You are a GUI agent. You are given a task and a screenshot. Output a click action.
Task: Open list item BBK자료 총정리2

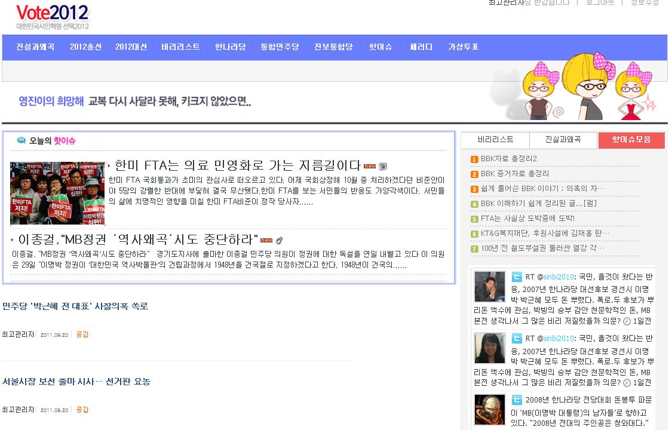(x=509, y=159)
